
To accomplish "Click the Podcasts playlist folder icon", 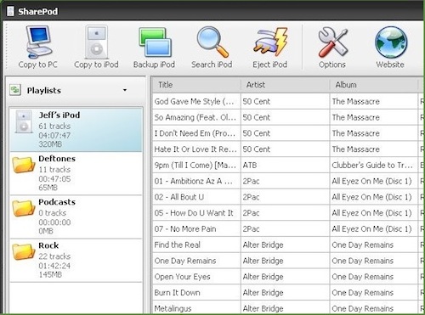I will [23, 208].
